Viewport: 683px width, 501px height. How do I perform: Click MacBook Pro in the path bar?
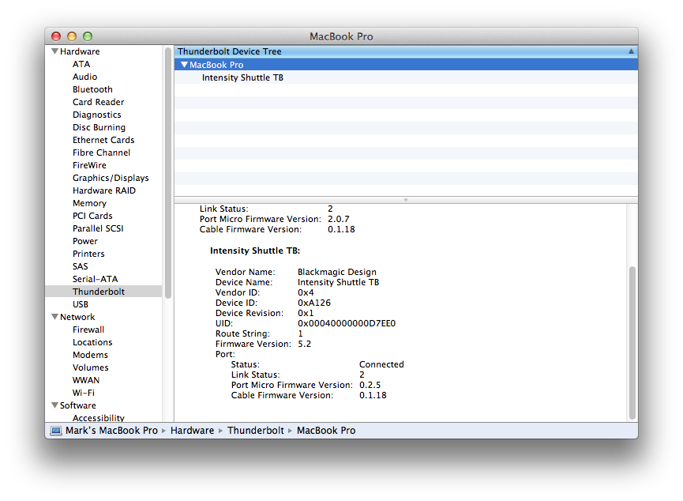[326, 431]
